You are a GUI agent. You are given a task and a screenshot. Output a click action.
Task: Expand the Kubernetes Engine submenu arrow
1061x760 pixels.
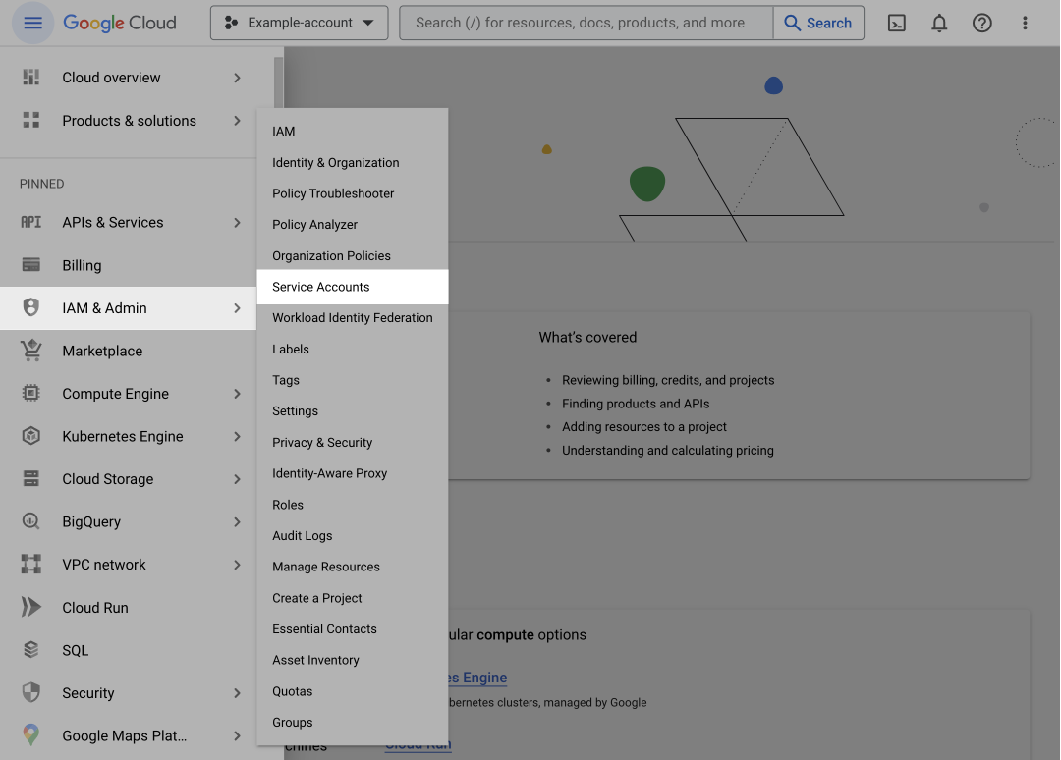click(x=237, y=436)
